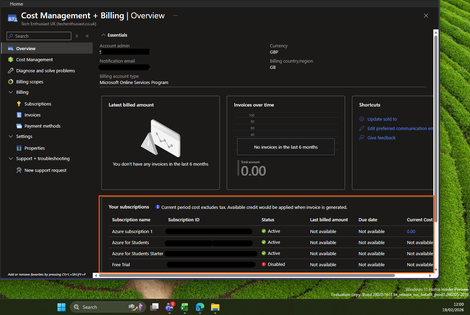This screenshot has height=315, width=470.
Task: Click the 0.00 current cost link
Action: tap(411, 231)
